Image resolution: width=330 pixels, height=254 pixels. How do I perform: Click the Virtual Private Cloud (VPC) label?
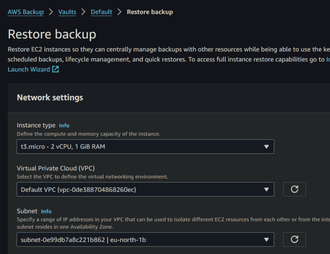pos(56,168)
